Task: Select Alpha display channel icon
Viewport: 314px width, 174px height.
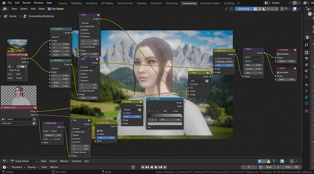Action: coord(264,9)
